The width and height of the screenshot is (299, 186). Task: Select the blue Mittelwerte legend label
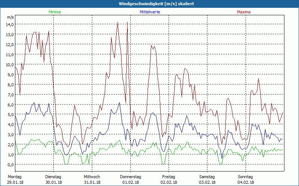click(x=151, y=12)
